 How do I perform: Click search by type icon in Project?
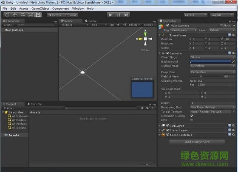(142, 108)
